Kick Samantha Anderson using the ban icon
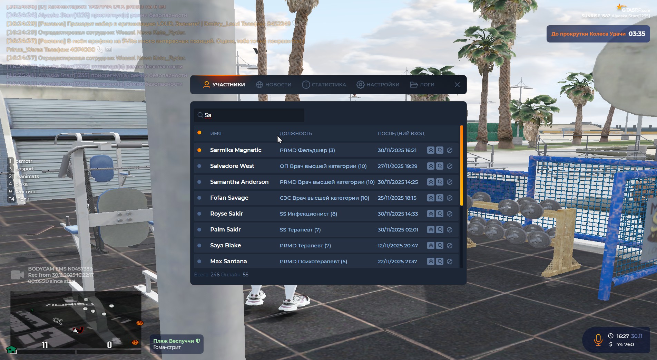Viewport: 657px width, 360px height. coord(450,182)
